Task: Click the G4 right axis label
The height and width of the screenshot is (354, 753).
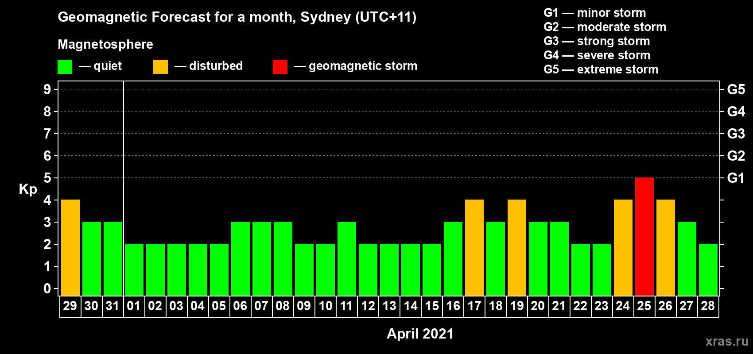Action: coord(736,112)
